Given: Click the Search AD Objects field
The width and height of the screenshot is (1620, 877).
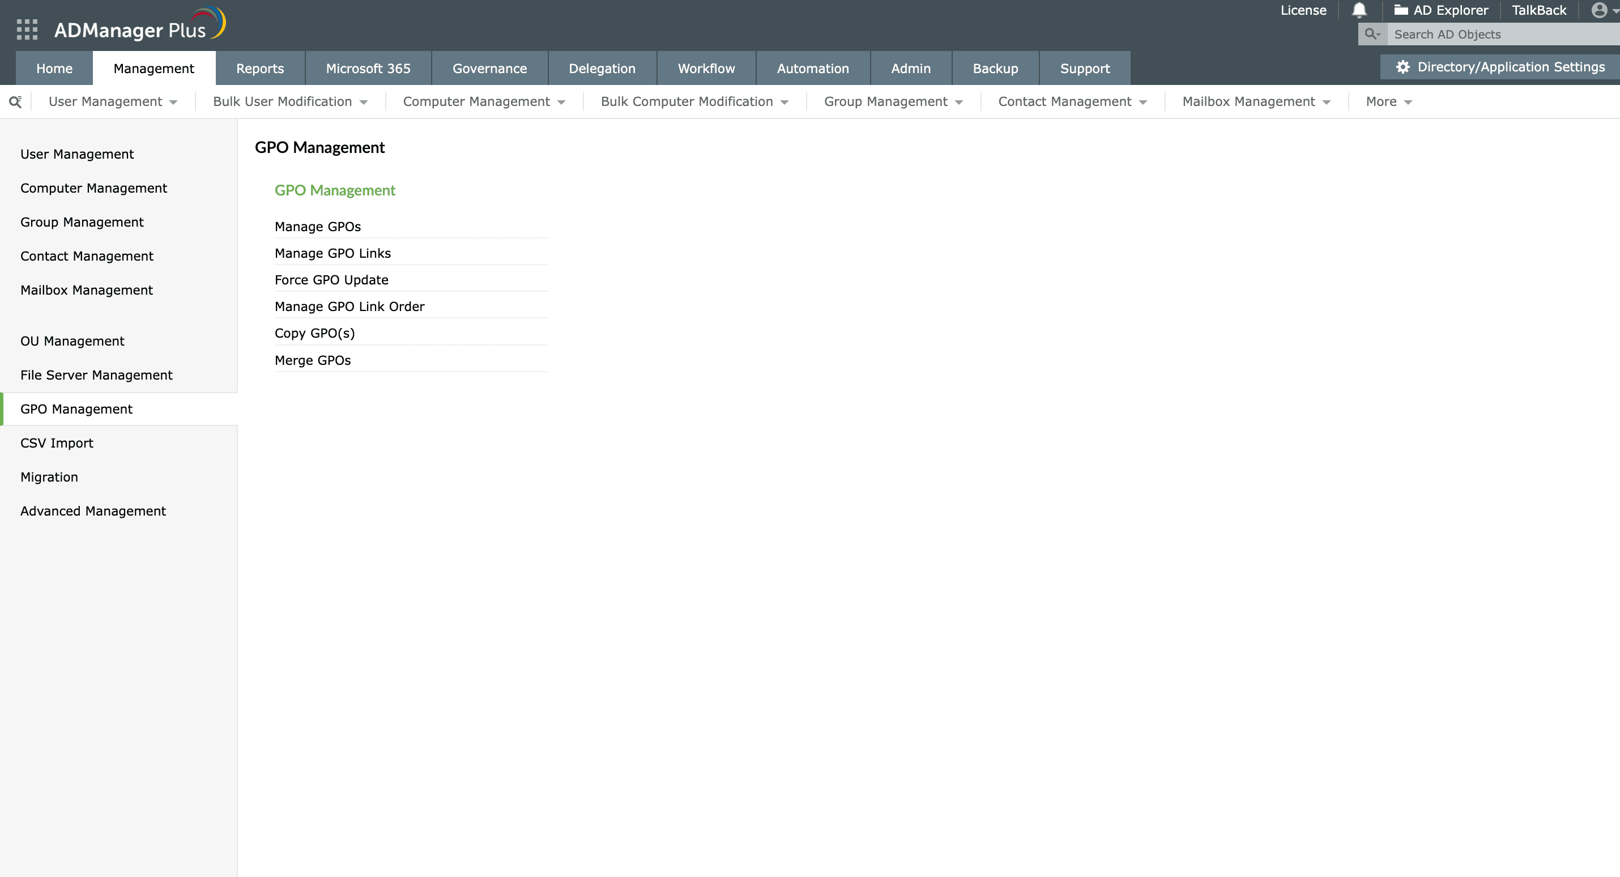Looking at the screenshot, I should click(x=1503, y=35).
